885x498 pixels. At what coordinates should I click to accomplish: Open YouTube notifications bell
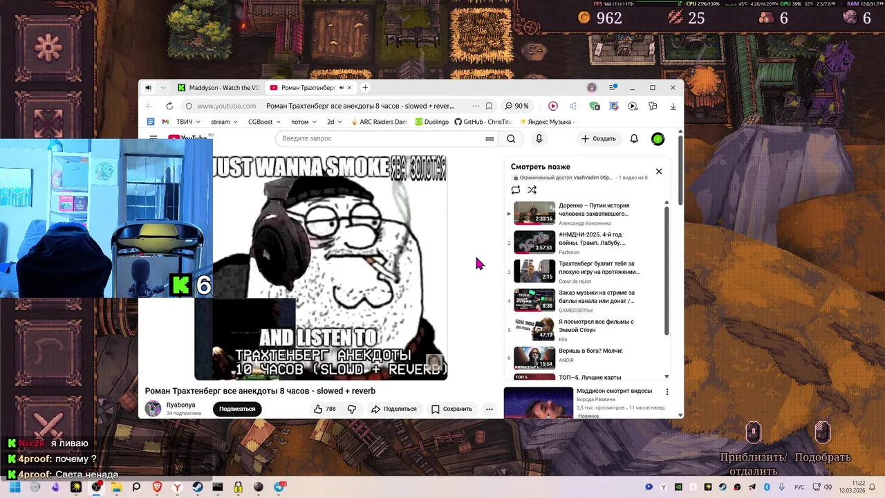(x=634, y=138)
